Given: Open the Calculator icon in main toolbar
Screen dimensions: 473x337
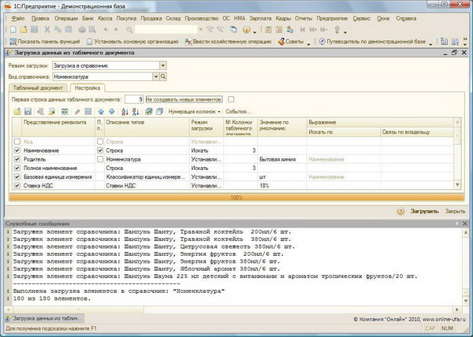Looking at the screenshot, I should click(268, 30).
